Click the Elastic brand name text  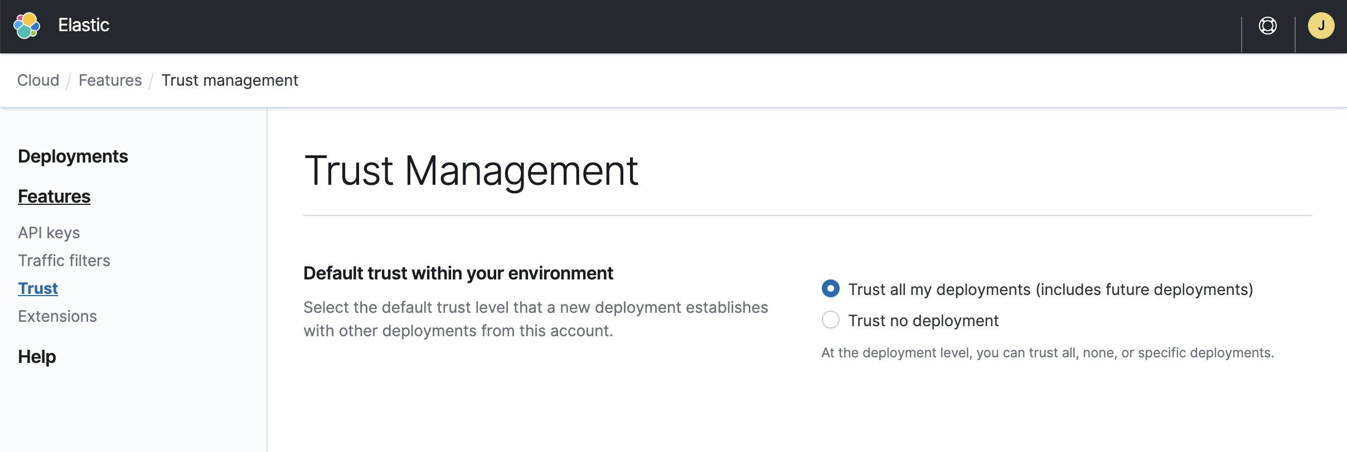point(84,25)
